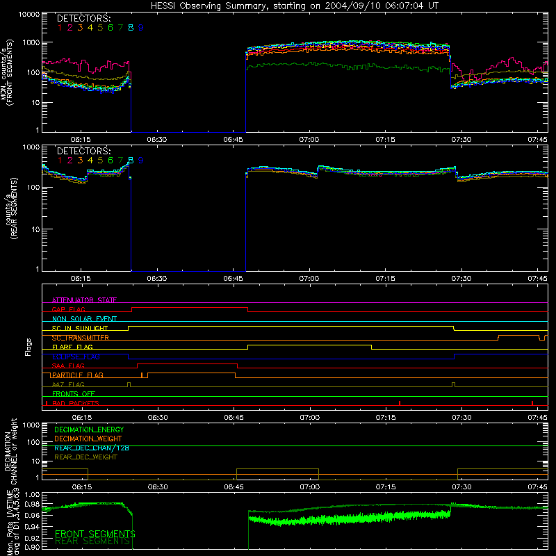
Task: Click the SC_TRANSMITTER flag label
Action: 81,338
